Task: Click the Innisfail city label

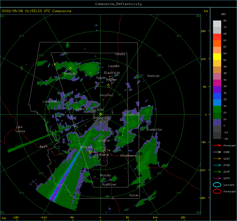Action: click(x=106, y=95)
